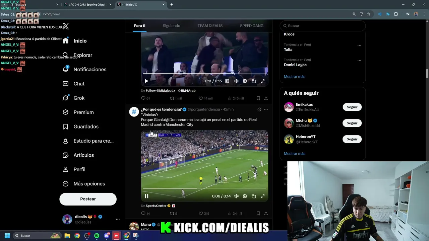The image size is (429, 241).
Task: Enable picture-in-picture on penalty video
Action: (x=254, y=196)
